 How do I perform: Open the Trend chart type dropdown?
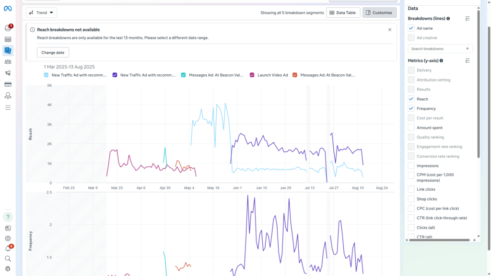coord(41,12)
